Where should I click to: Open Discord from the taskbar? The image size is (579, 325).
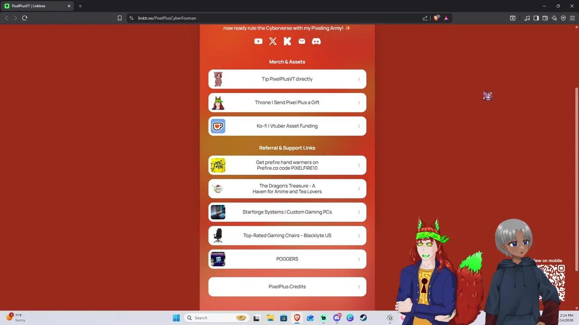337,318
